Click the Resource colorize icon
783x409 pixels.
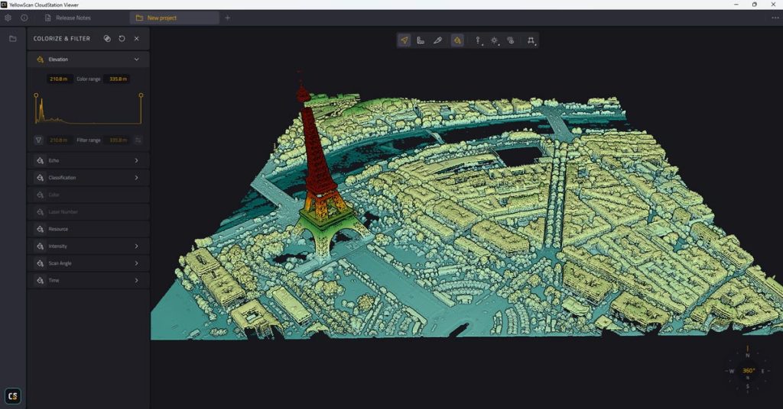tap(40, 229)
